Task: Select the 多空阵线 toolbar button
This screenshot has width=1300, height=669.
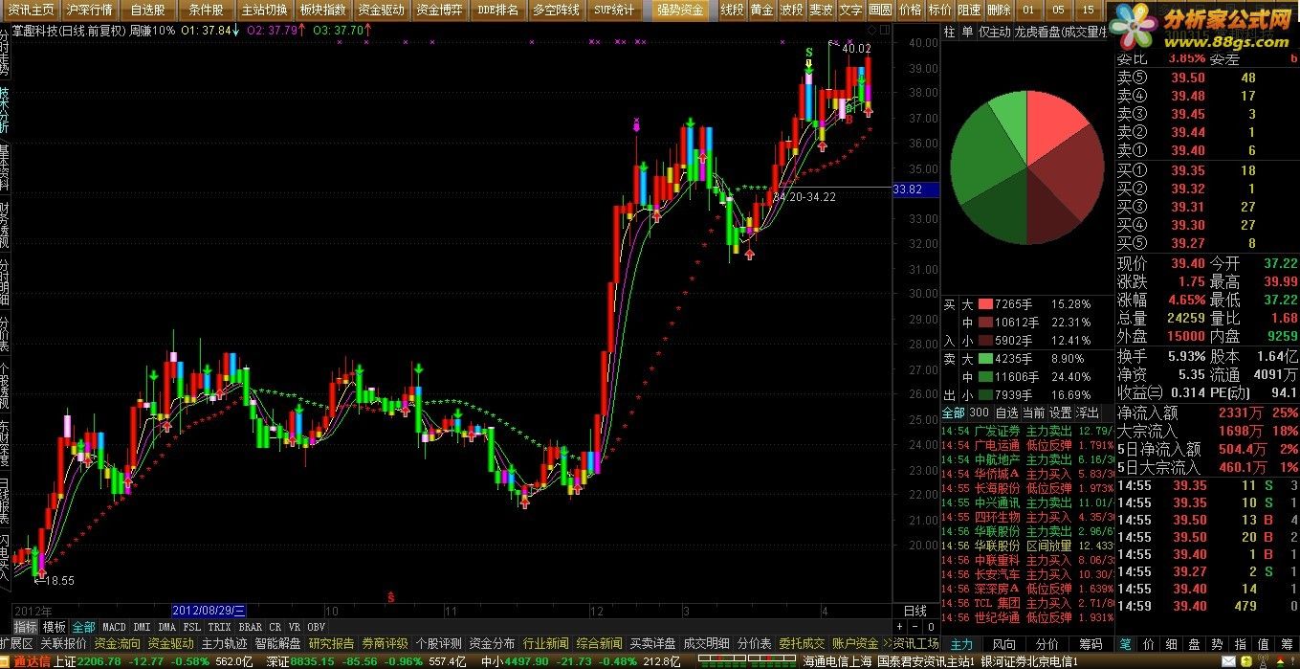Action: 556,10
